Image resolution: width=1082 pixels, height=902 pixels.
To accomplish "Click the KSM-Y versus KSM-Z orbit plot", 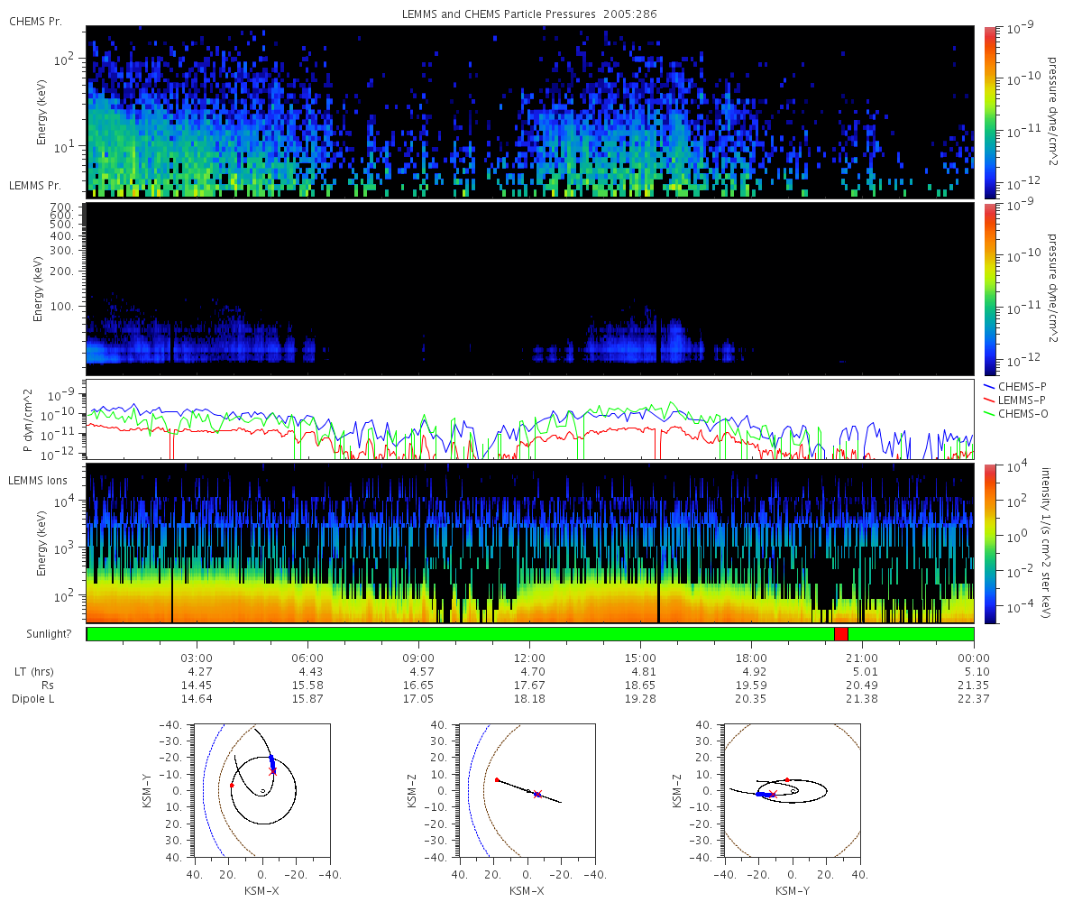I will pyautogui.click(x=793, y=789).
